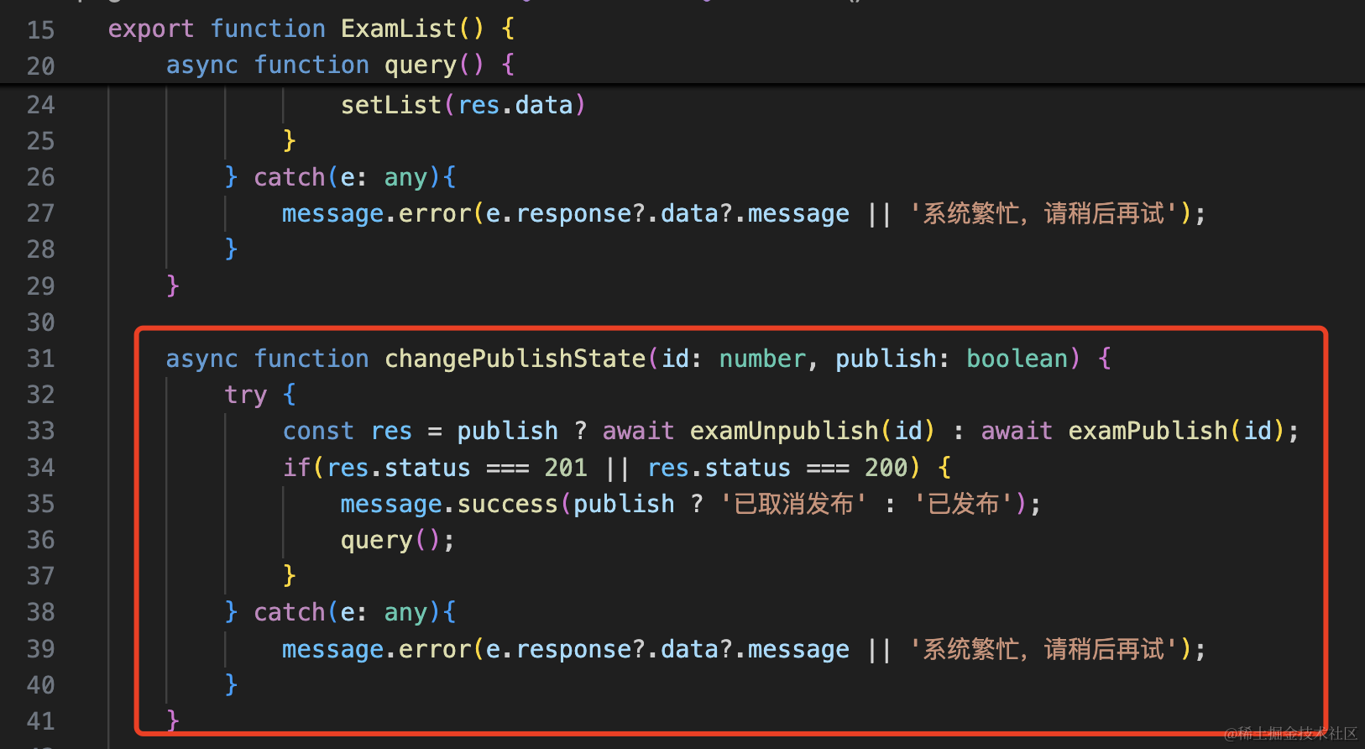Place cursor on setList call, line 24
Viewport: 1365px width, 749px height.
pos(391,105)
